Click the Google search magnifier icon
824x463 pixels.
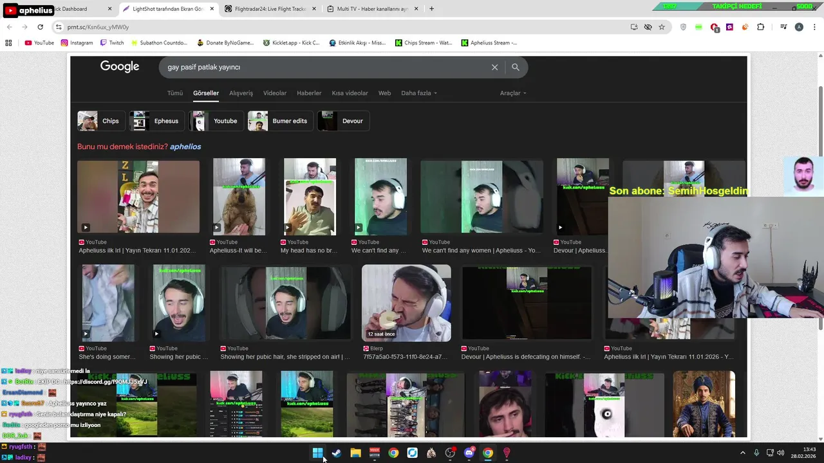coord(515,67)
